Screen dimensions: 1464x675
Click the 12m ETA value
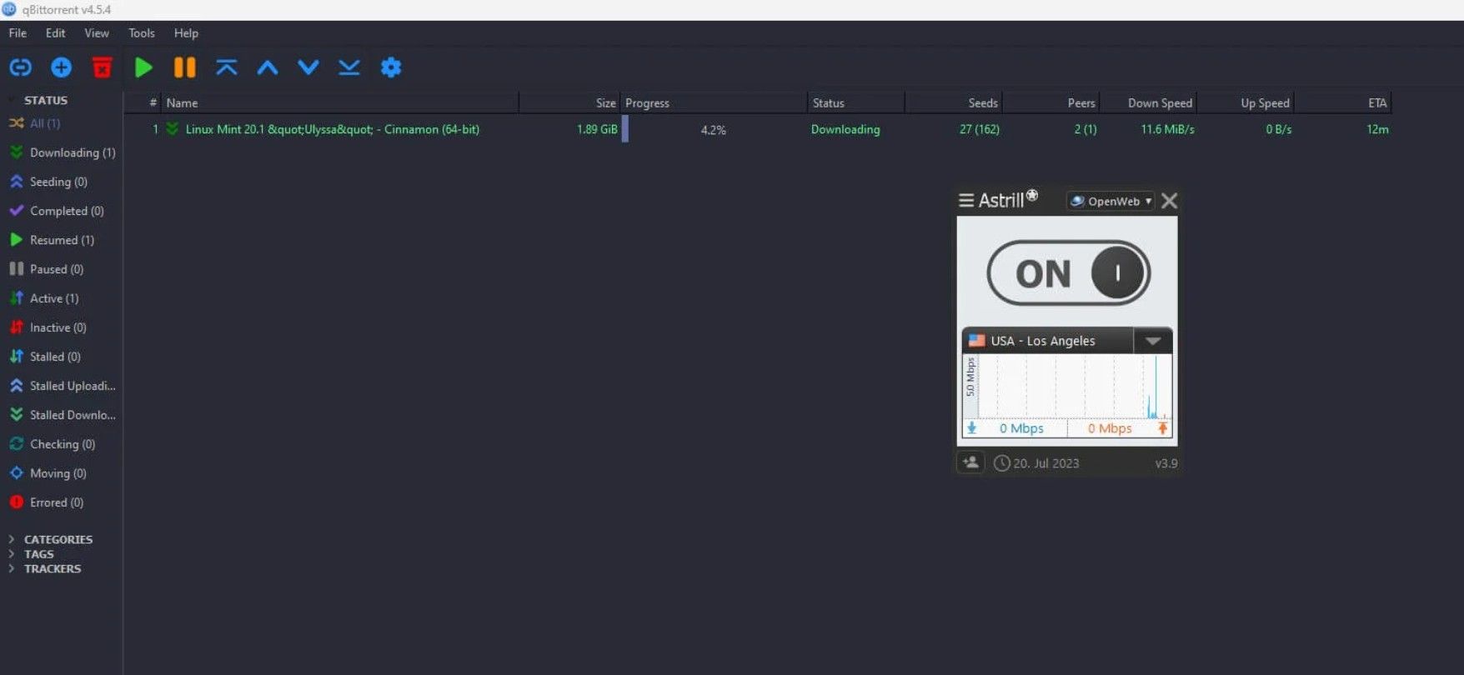pos(1377,130)
